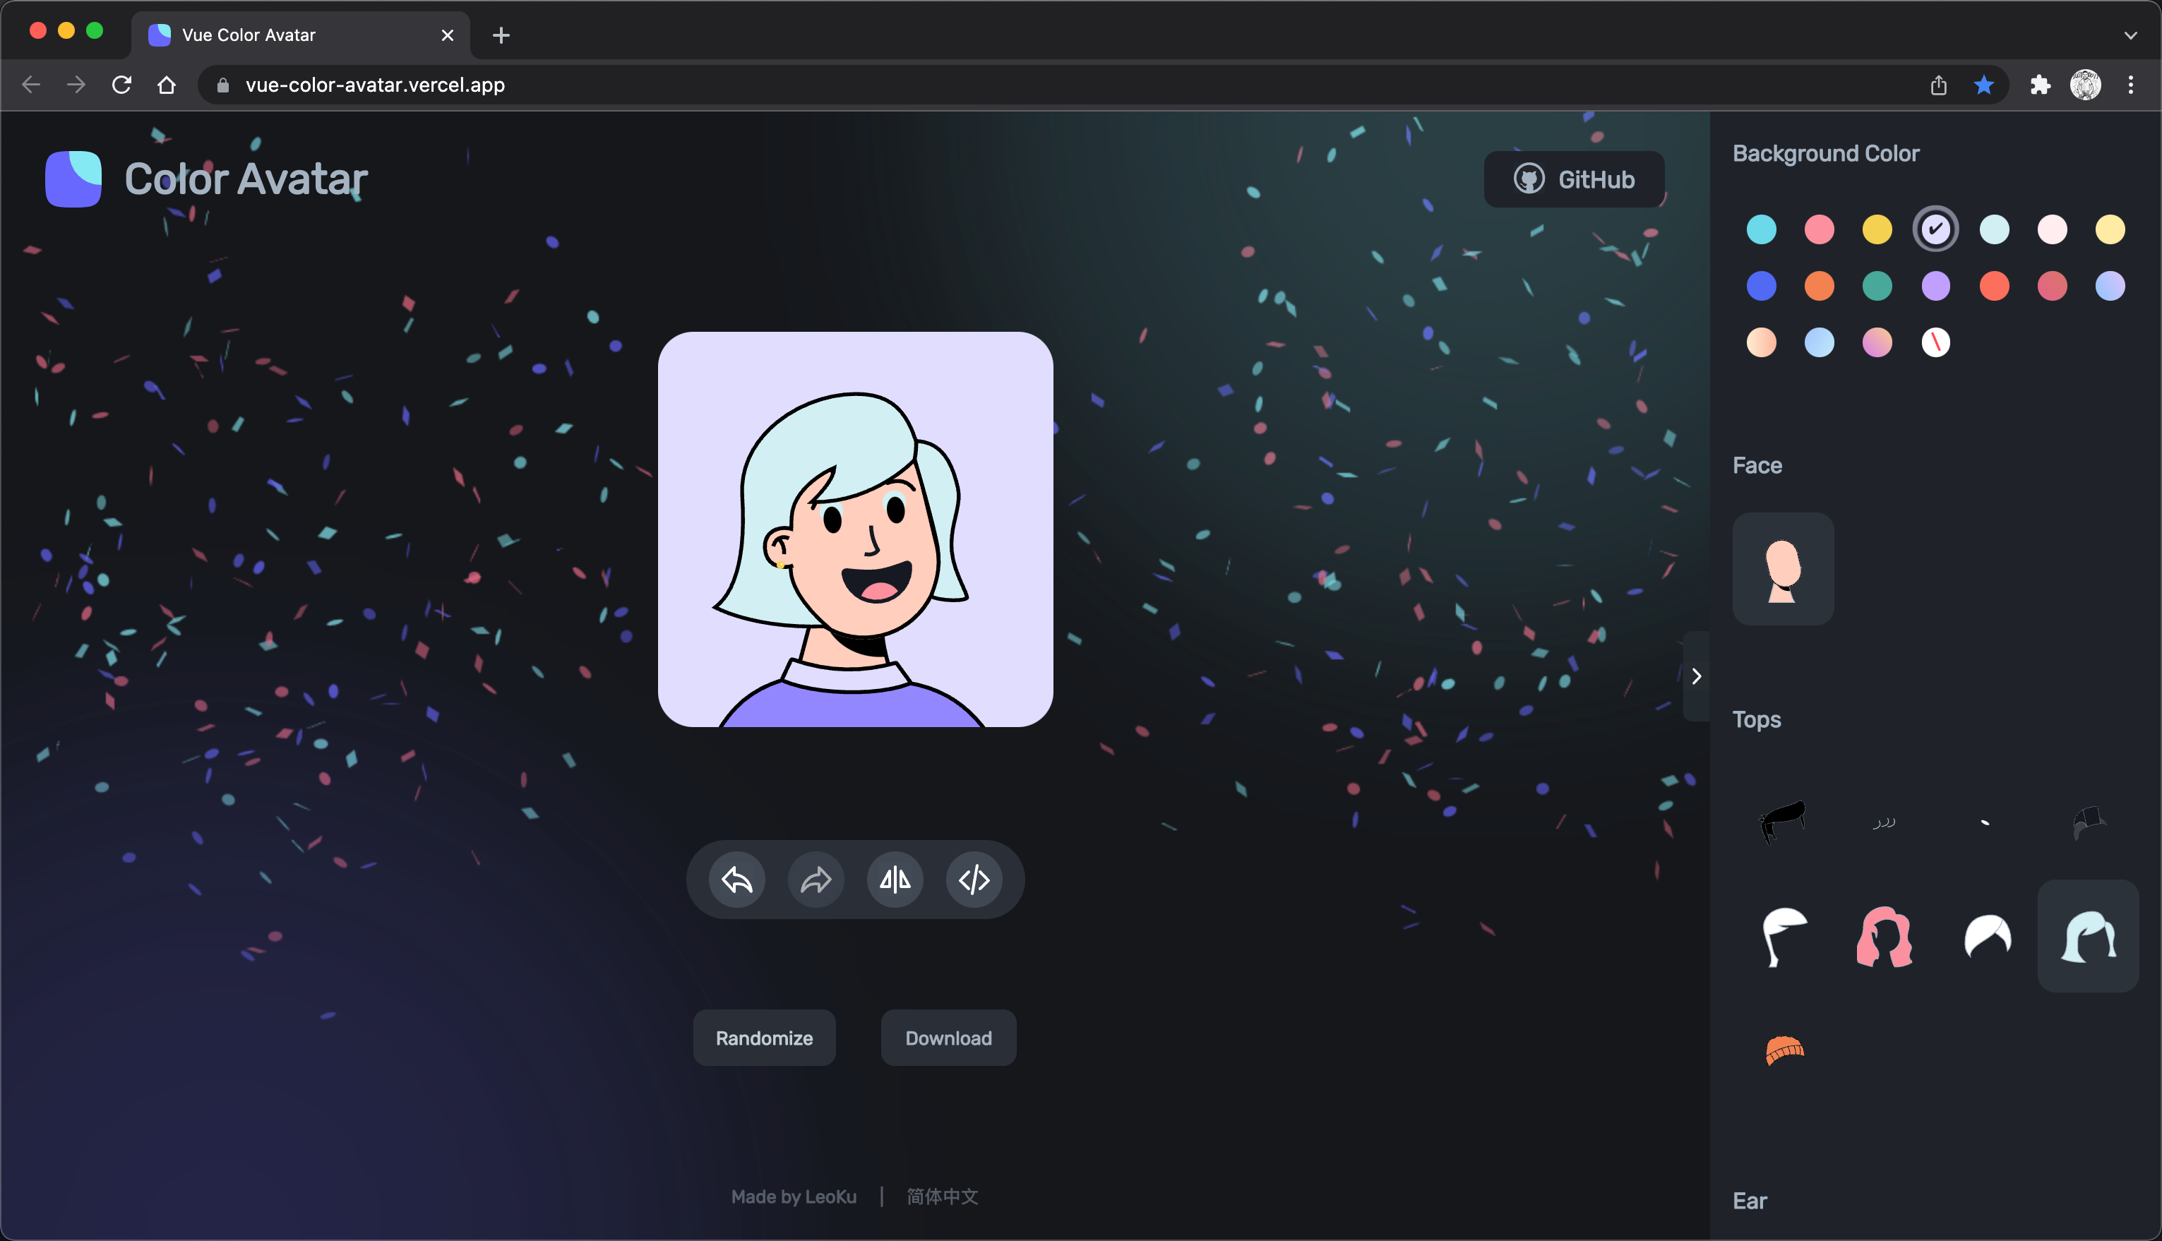
Task: Select the transparent background option
Action: pyautogui.click(x=1935, y=342)
